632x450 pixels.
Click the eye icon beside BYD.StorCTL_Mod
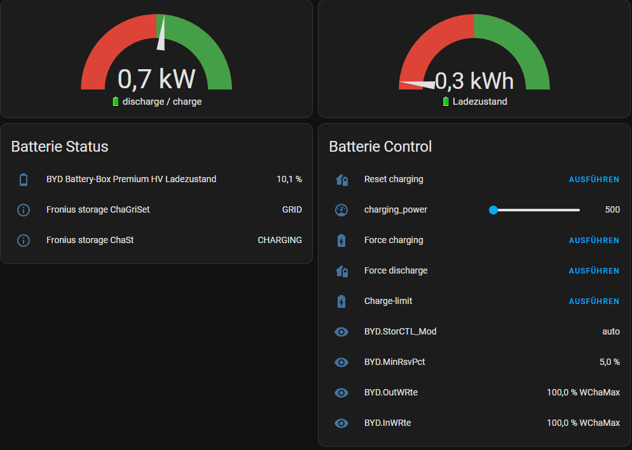341,332
